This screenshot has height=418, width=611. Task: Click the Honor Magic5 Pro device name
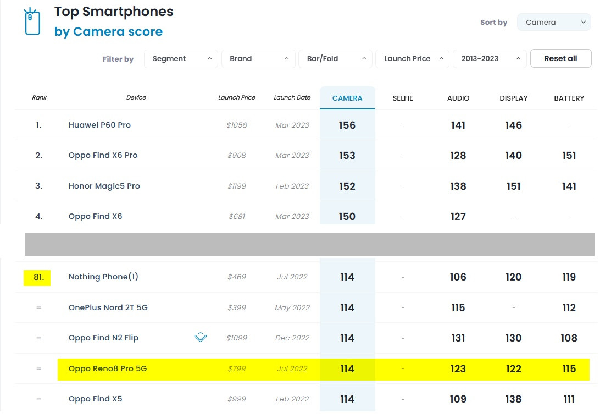(104, 186)
